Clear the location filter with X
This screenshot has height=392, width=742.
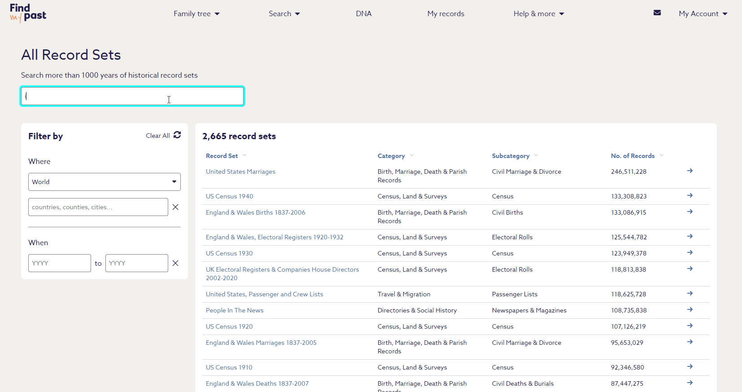175,207
